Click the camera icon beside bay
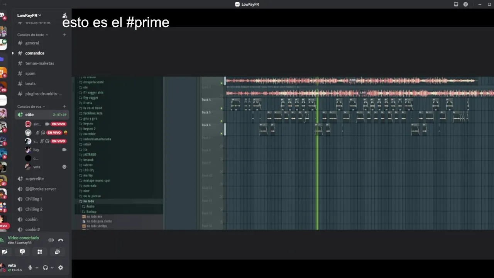 tap(64, 150)
